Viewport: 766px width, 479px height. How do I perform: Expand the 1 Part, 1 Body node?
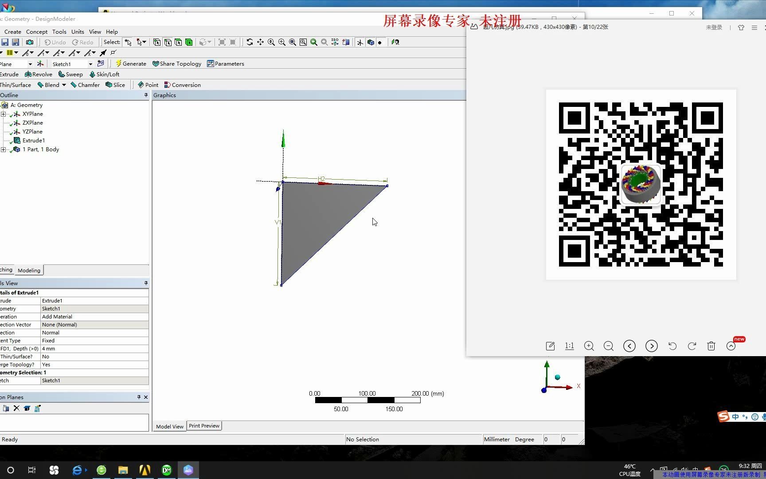4,149
